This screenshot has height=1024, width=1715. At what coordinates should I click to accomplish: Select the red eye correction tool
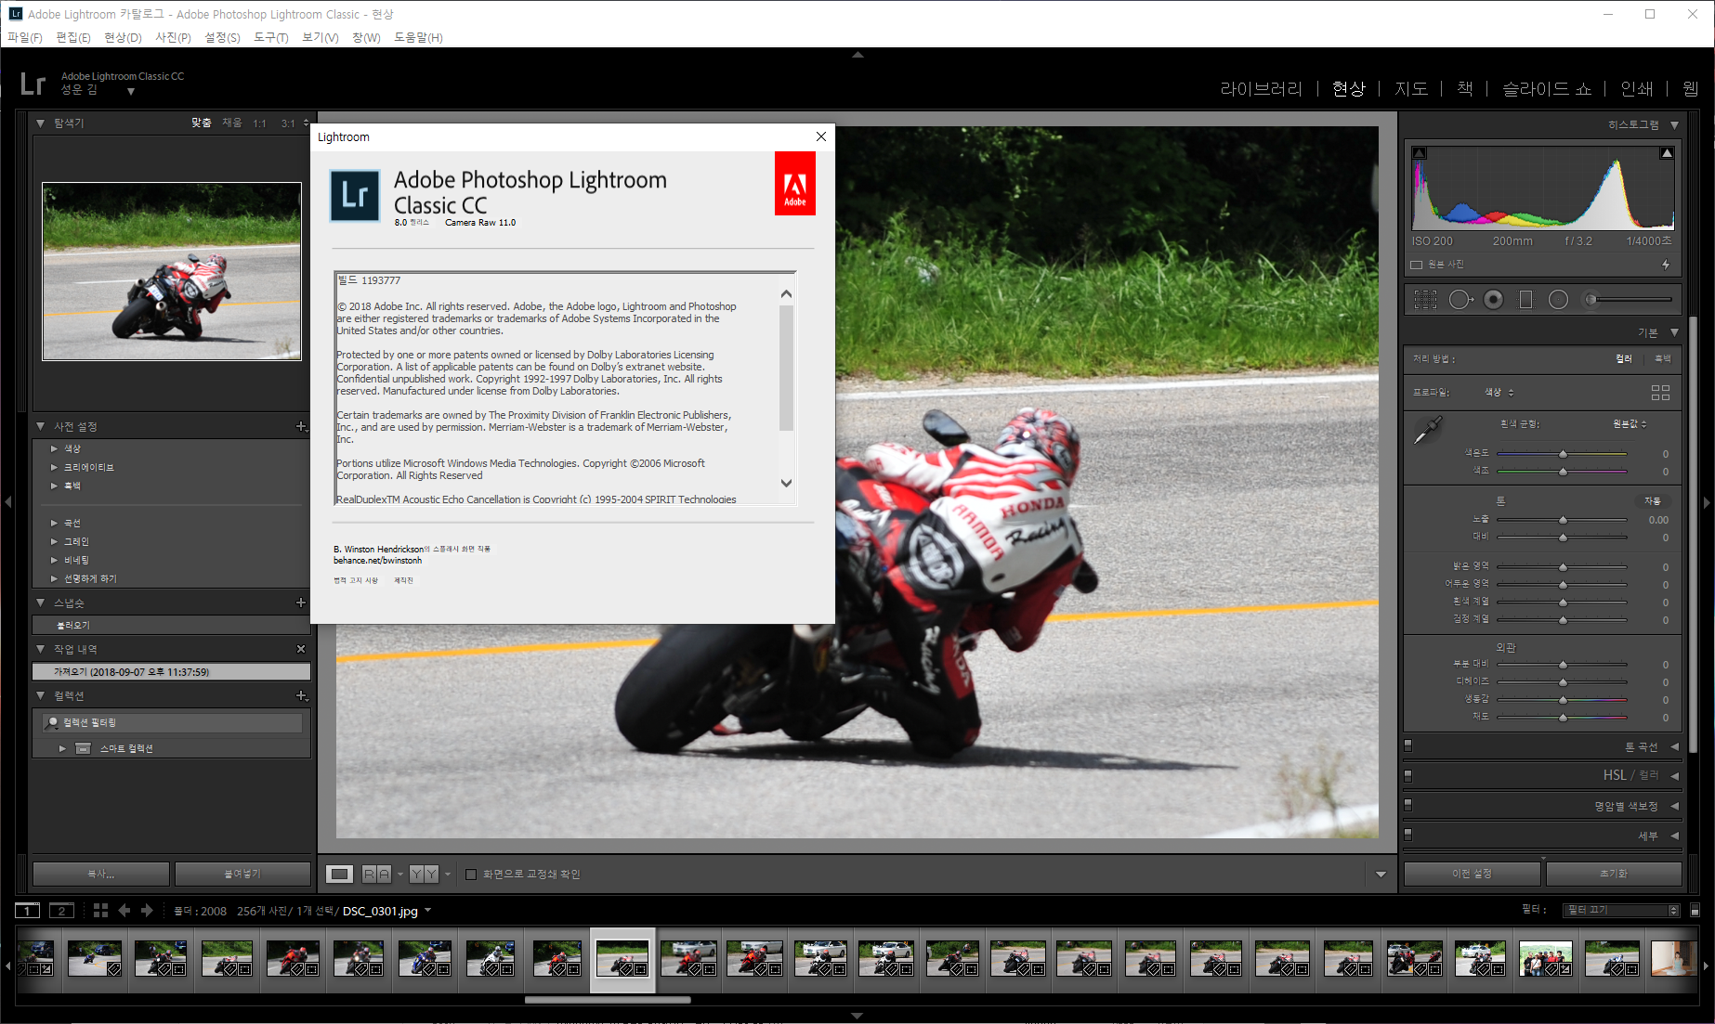pyautogui.click(x=1493, y=299)
